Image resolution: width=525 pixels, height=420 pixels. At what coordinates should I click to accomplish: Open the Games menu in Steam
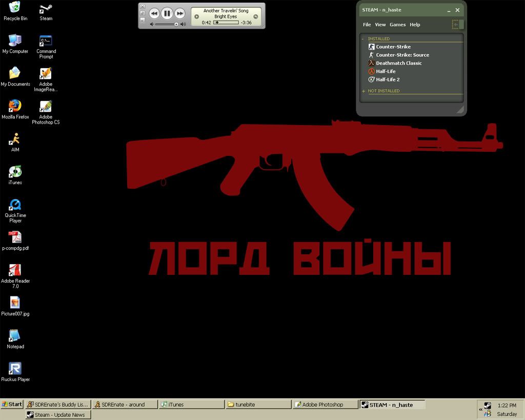(x=397, y=25)
